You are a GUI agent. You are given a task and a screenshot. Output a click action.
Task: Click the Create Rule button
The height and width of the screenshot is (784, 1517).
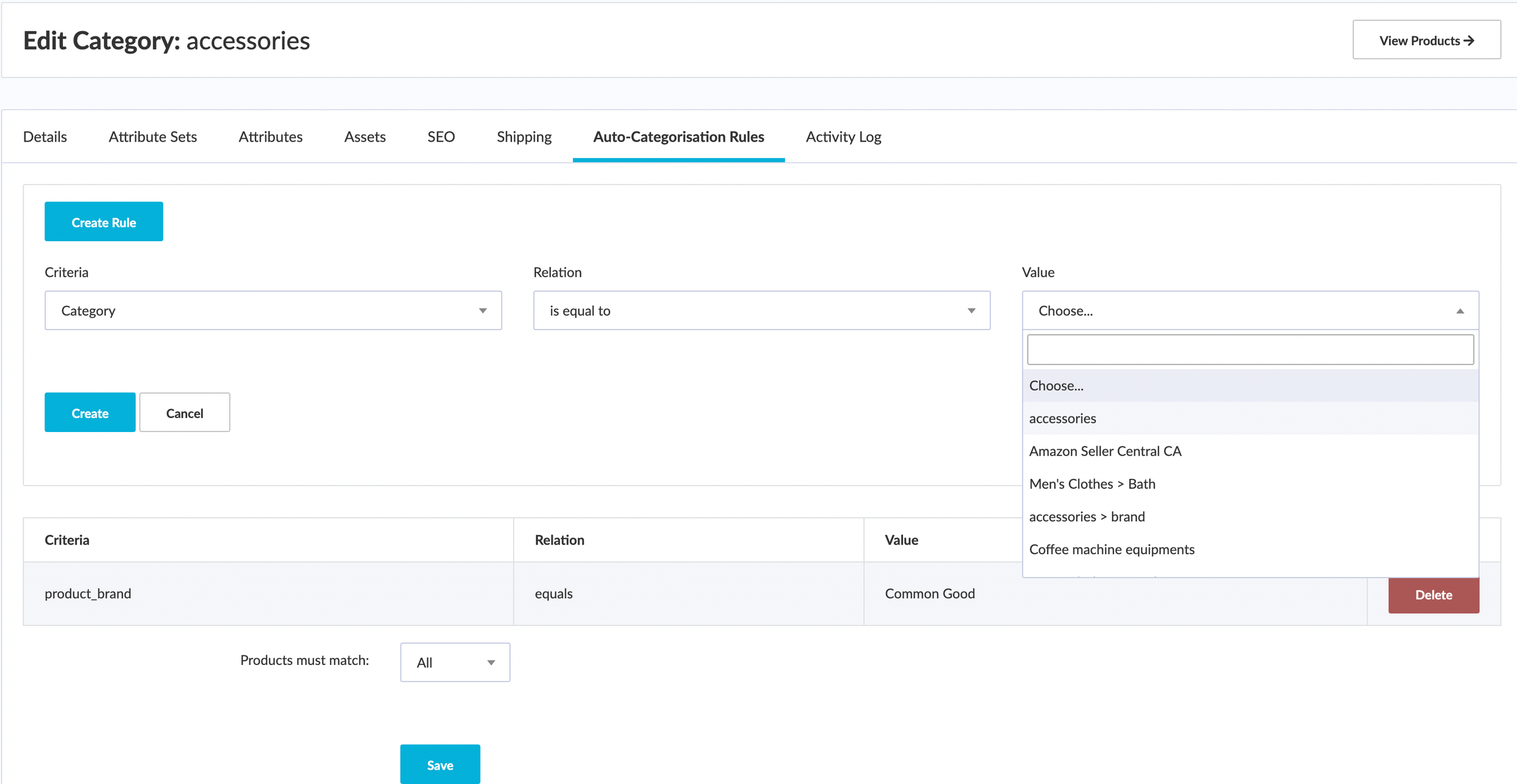click(x=104, y=222)
